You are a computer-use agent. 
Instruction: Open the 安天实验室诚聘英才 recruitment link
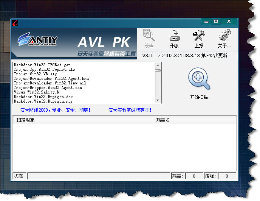coord(130,110)
